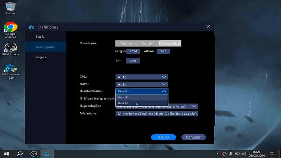Click the altura height field 768

coord(163,51)
